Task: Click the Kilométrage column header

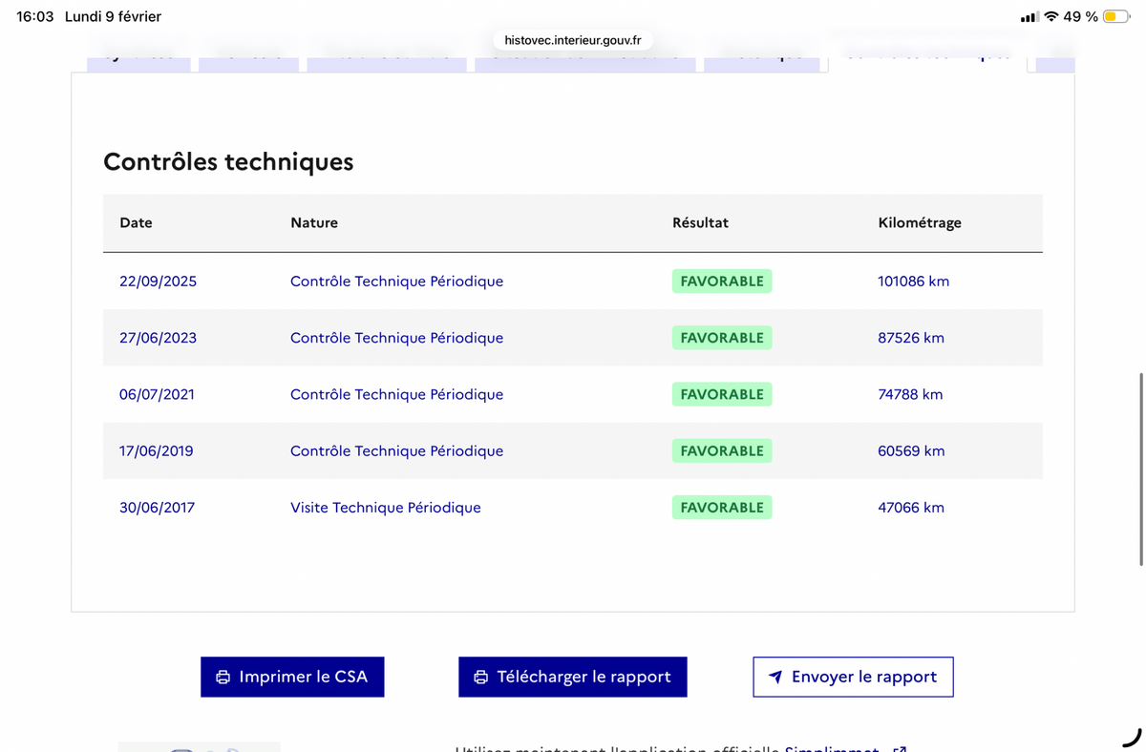Action: (x=920, y=222)
